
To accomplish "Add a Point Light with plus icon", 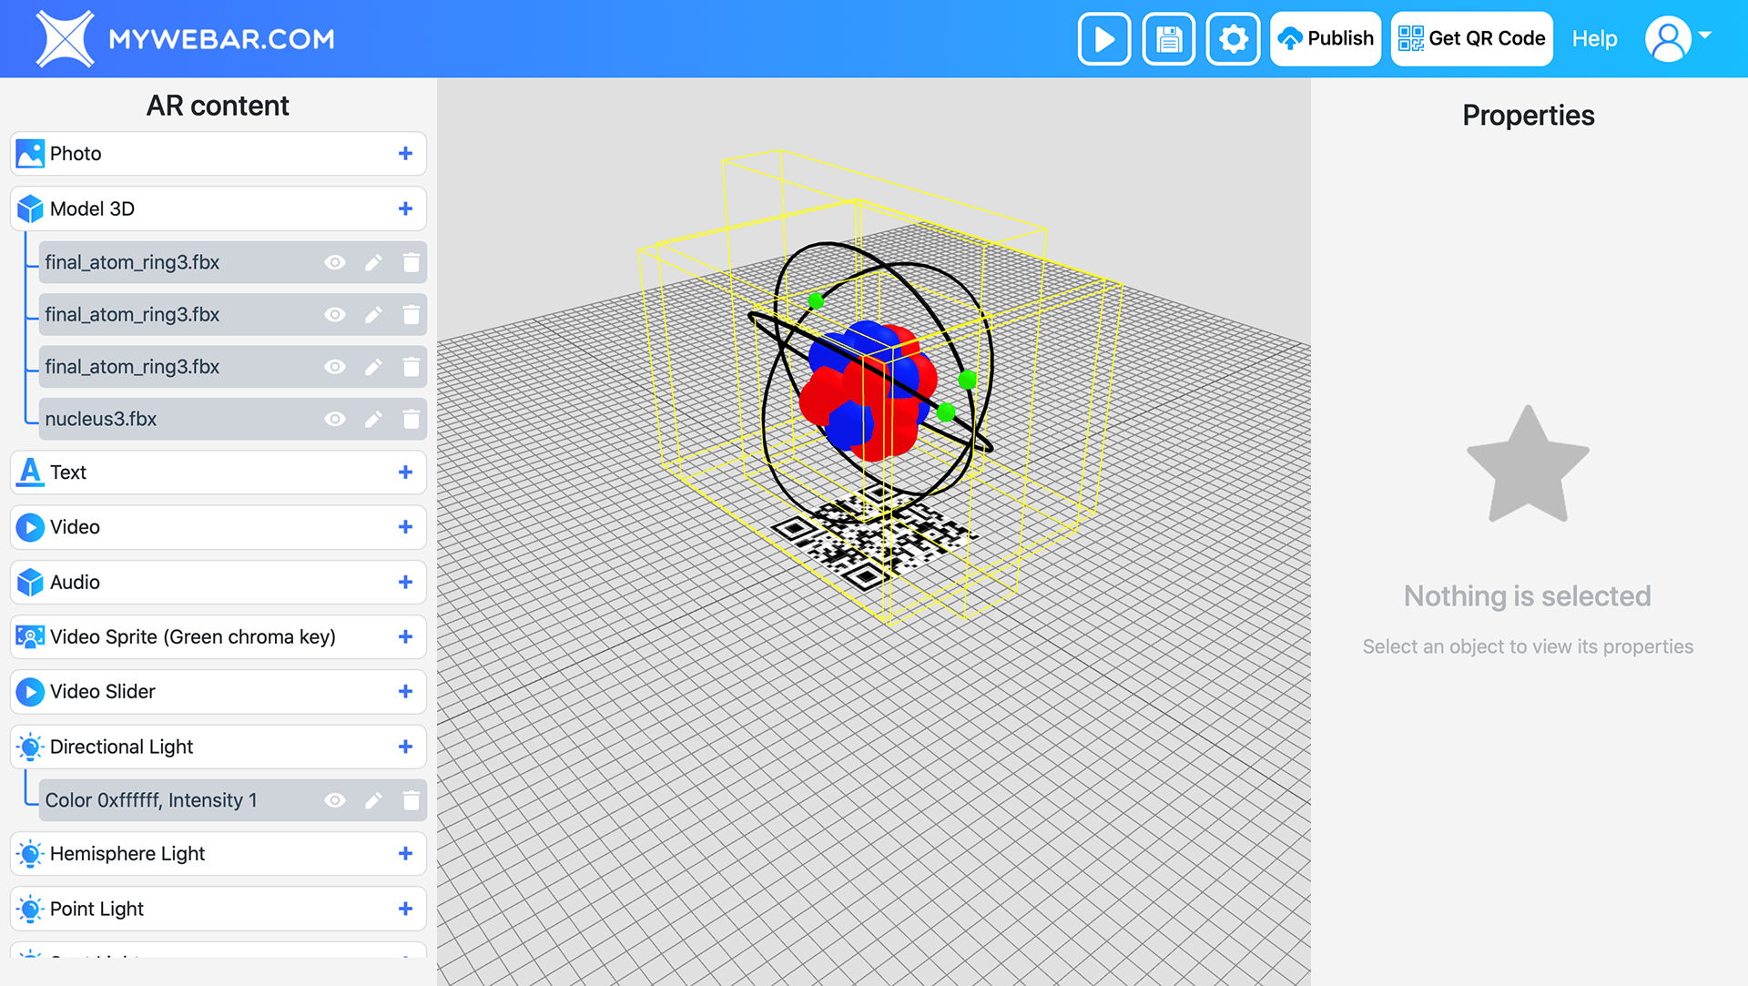I will coord(405,909).
